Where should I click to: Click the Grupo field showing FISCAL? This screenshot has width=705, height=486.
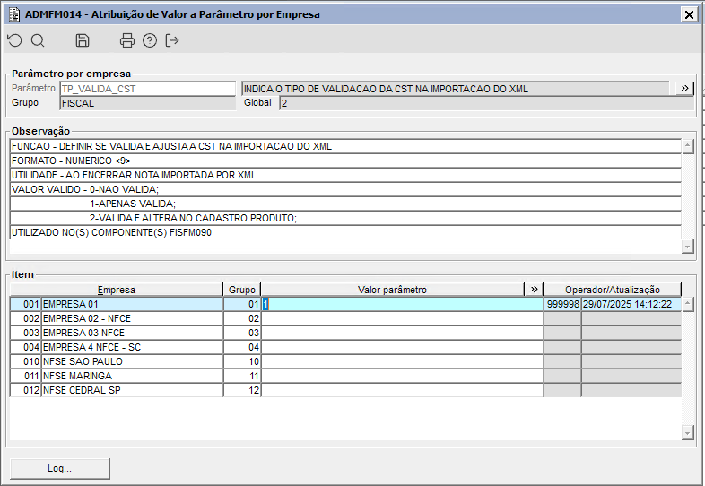click(x=147, y=103)
